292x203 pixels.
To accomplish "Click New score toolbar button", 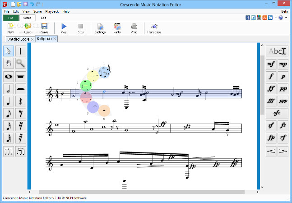I will click(x=10, y=28).
